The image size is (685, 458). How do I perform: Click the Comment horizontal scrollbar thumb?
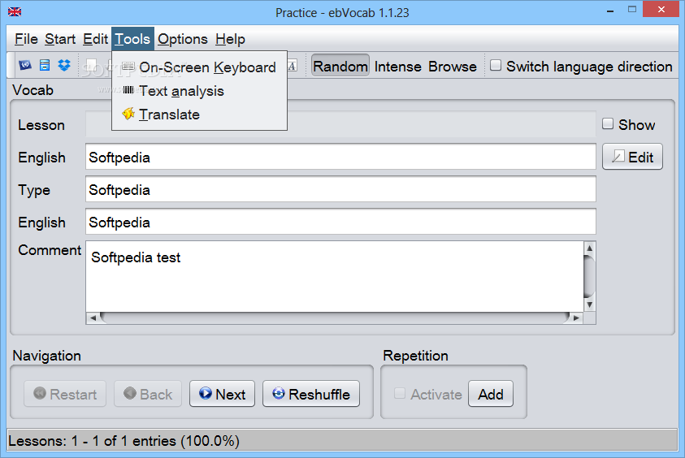tap(335, 318)
